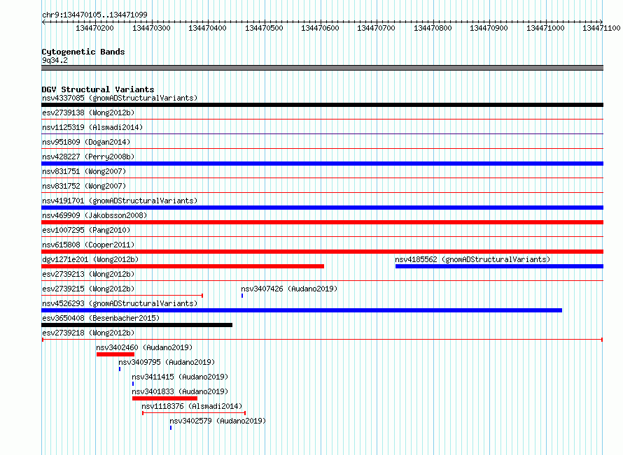Image resolution: width=623 pixels, height=455 pixels.
Task: Click ruler coordinate 134470200
Action: (94, 28)
